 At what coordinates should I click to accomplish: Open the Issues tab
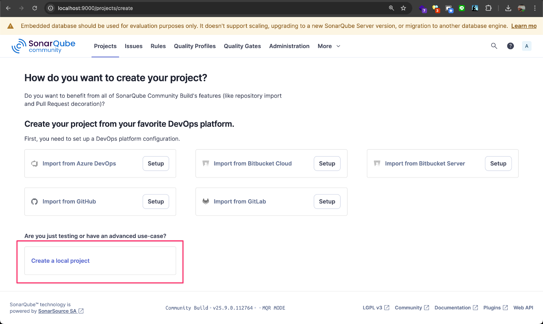point(133,46)
